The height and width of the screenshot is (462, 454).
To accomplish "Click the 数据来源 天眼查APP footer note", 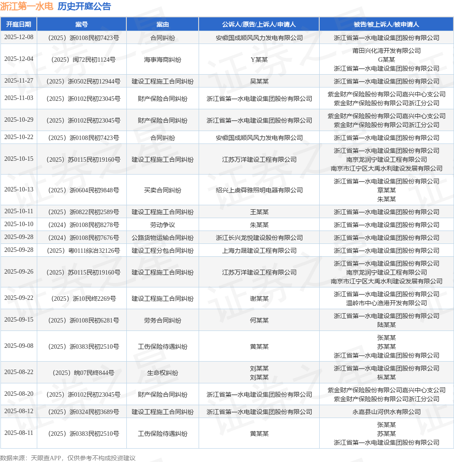I will [68, 458].
